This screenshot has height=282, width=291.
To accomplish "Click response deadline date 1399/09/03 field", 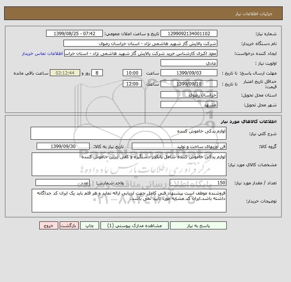I will point(189,73).
